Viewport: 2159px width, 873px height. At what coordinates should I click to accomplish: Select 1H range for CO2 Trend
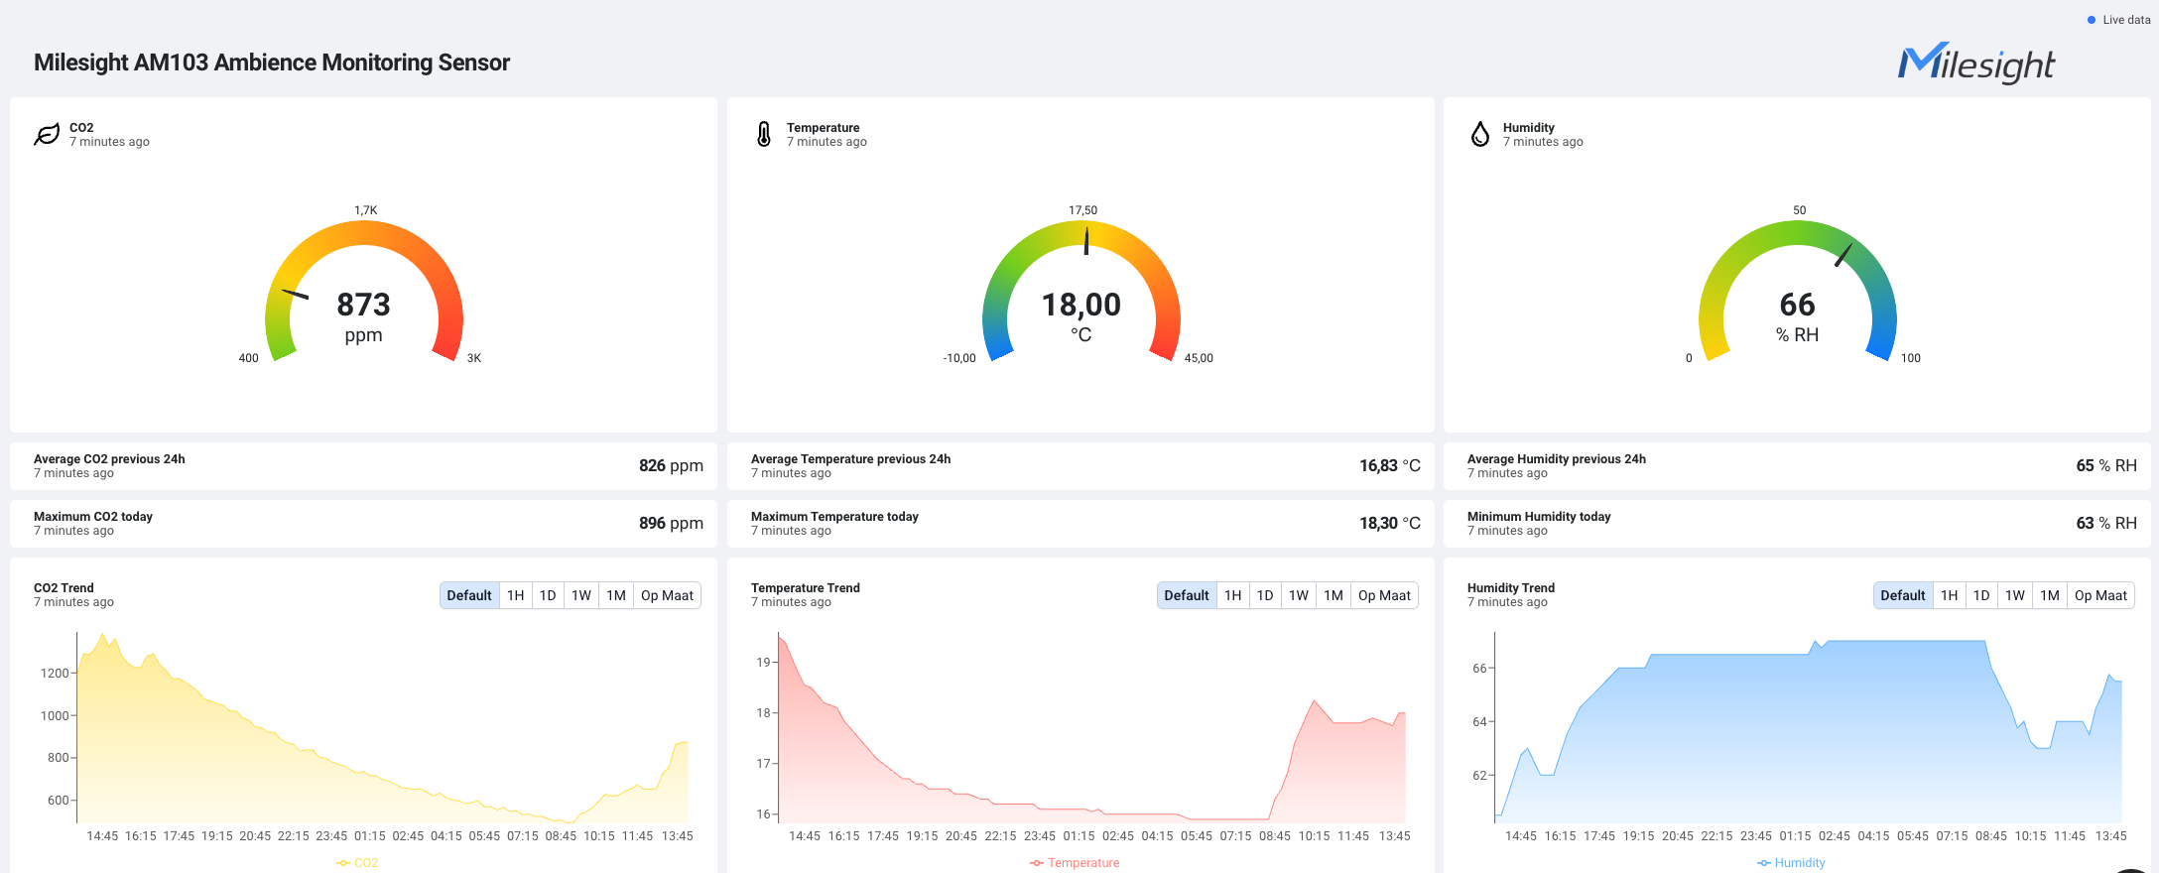pos(516,595)
